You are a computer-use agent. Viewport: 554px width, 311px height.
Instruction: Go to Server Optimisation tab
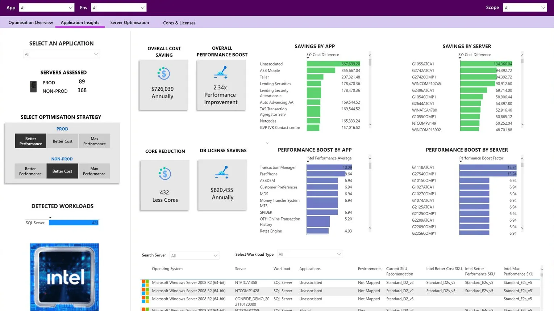pyautogui.click(x=130, y=22)
